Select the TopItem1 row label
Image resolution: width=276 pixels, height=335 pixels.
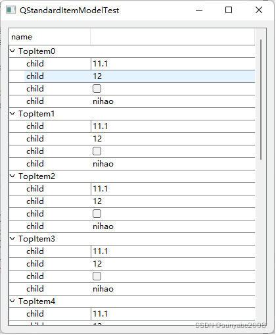[x=36, y=114]
